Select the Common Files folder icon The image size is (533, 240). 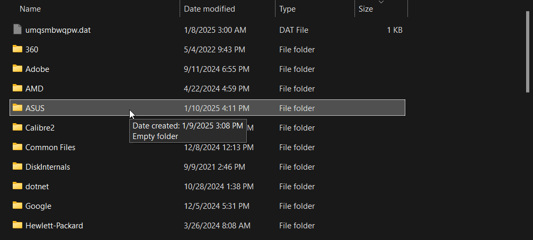click(x=17, y=147)
